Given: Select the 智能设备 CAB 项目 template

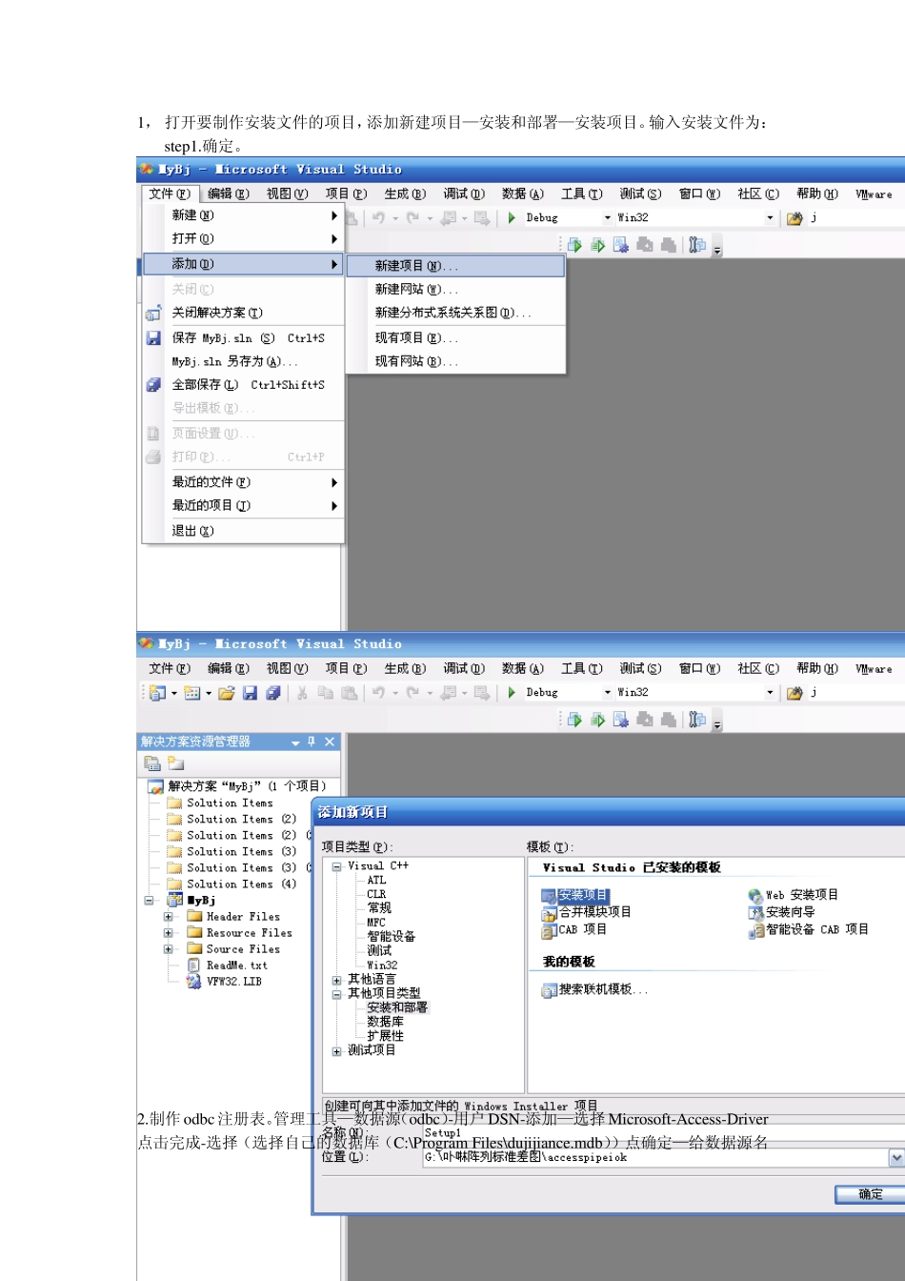Looking at the screenshot, I should (x=809, y=929).
